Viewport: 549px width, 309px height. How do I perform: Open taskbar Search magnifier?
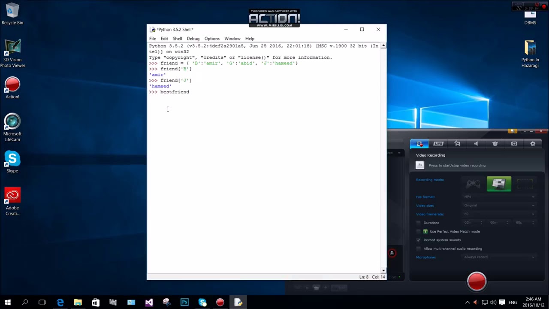25,302
